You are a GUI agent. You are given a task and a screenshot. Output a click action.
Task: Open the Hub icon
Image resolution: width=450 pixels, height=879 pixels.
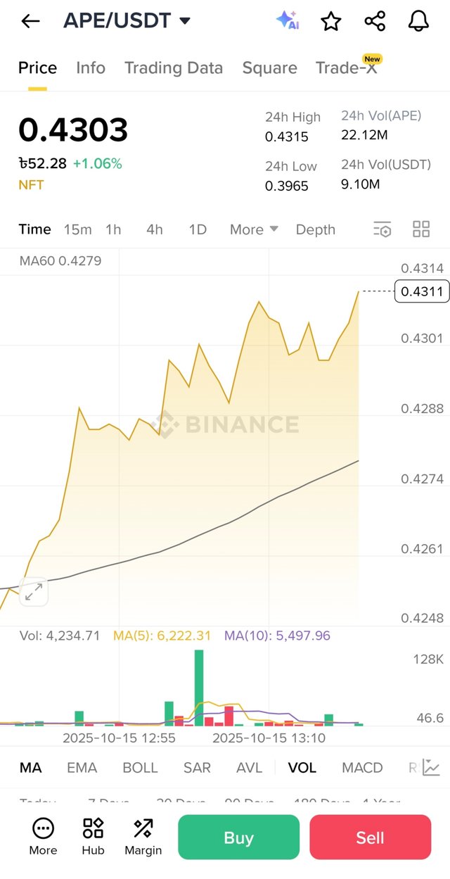tap(93, 837)
